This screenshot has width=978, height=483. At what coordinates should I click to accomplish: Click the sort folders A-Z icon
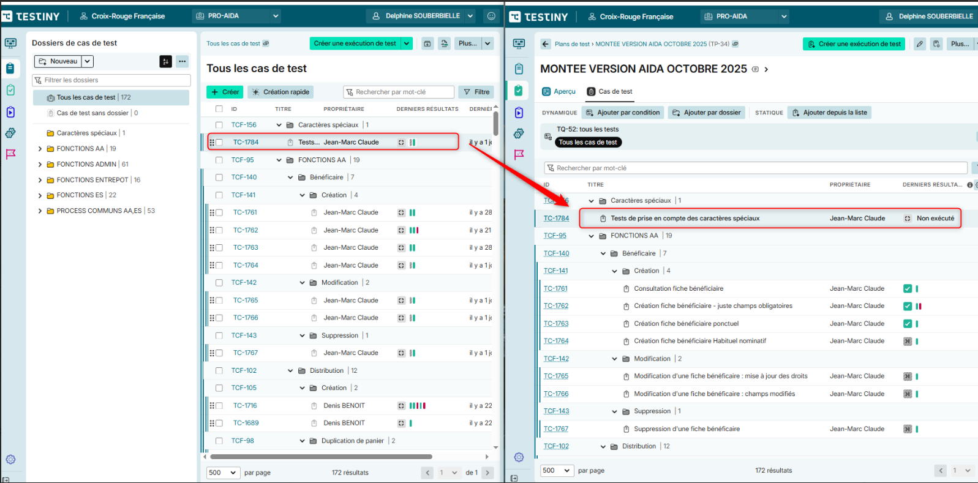coord(165,61)
